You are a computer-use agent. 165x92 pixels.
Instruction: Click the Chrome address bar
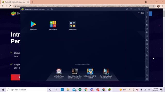pos(84,6)
